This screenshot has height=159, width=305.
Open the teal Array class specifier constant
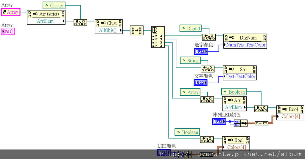190,92
